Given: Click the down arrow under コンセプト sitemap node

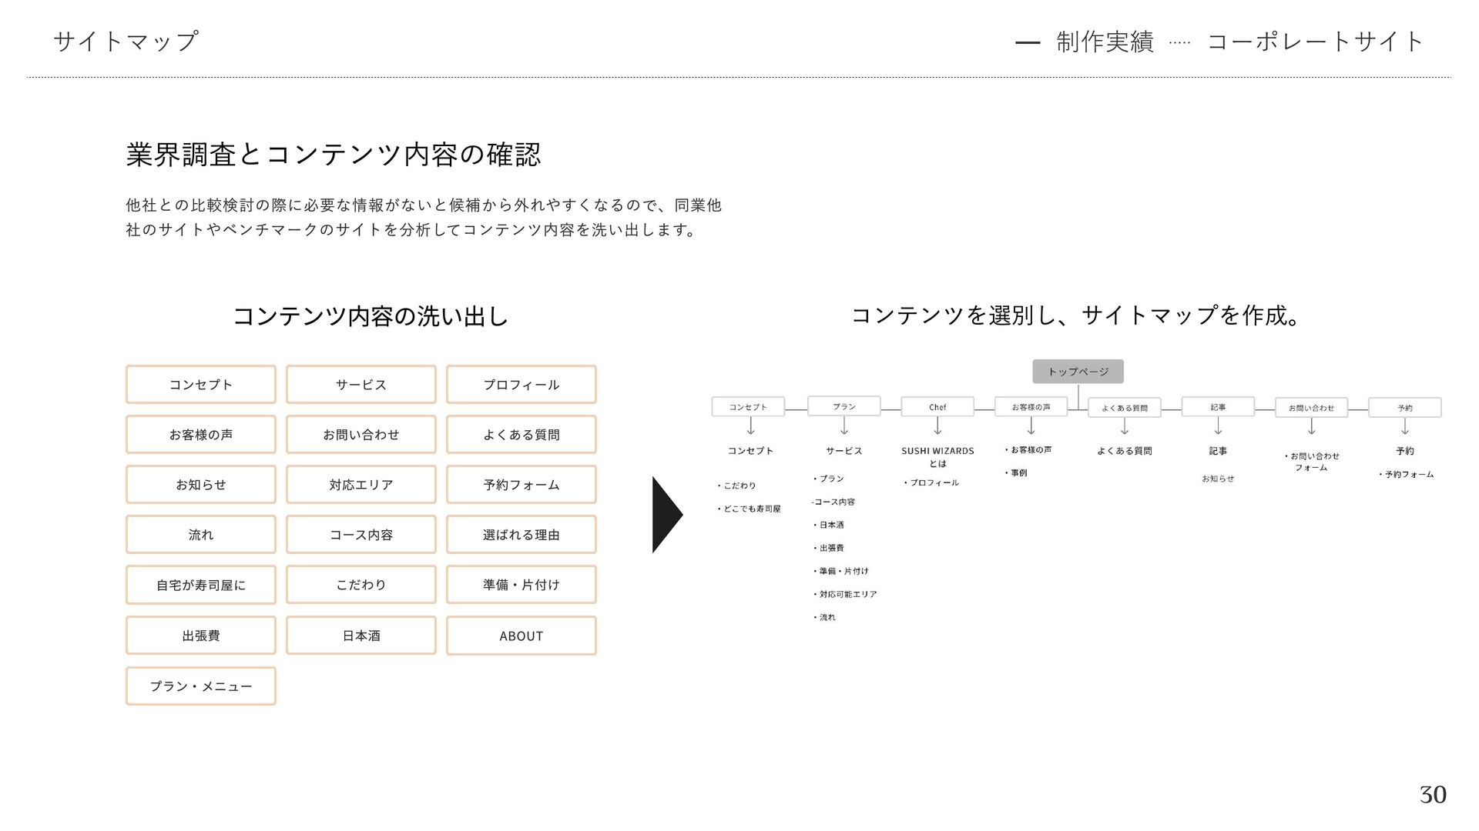Looking at the screenshot, I should [750, 426].
